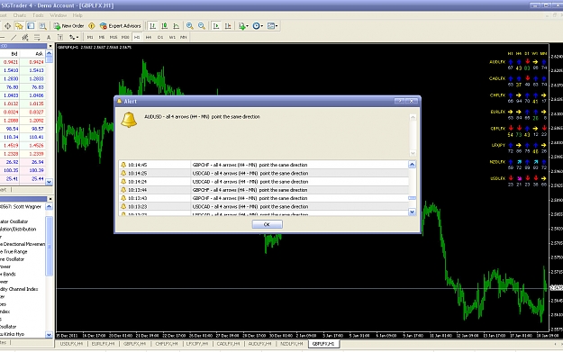563x352 pixels.
Task: Switch timeframe to MN
Action: point(184,37)
